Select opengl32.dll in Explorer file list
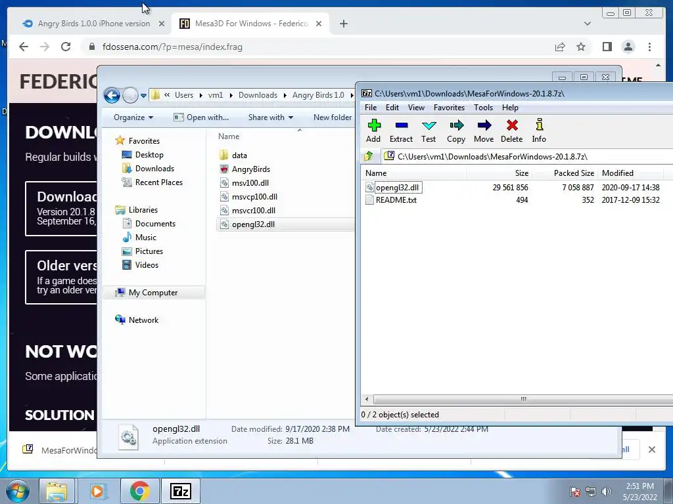The height and width of the screenshot is (504, 673). (286, 224)
